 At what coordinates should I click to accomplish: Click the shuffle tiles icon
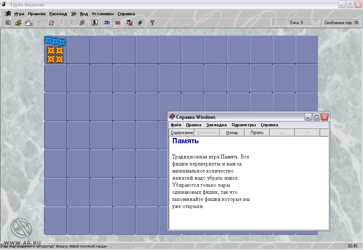click(x=82, y=23)
